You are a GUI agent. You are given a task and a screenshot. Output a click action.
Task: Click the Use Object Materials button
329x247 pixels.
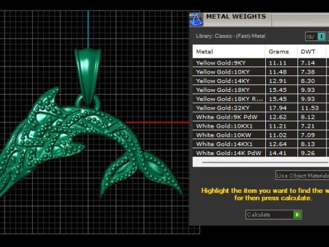coord(302,176)
